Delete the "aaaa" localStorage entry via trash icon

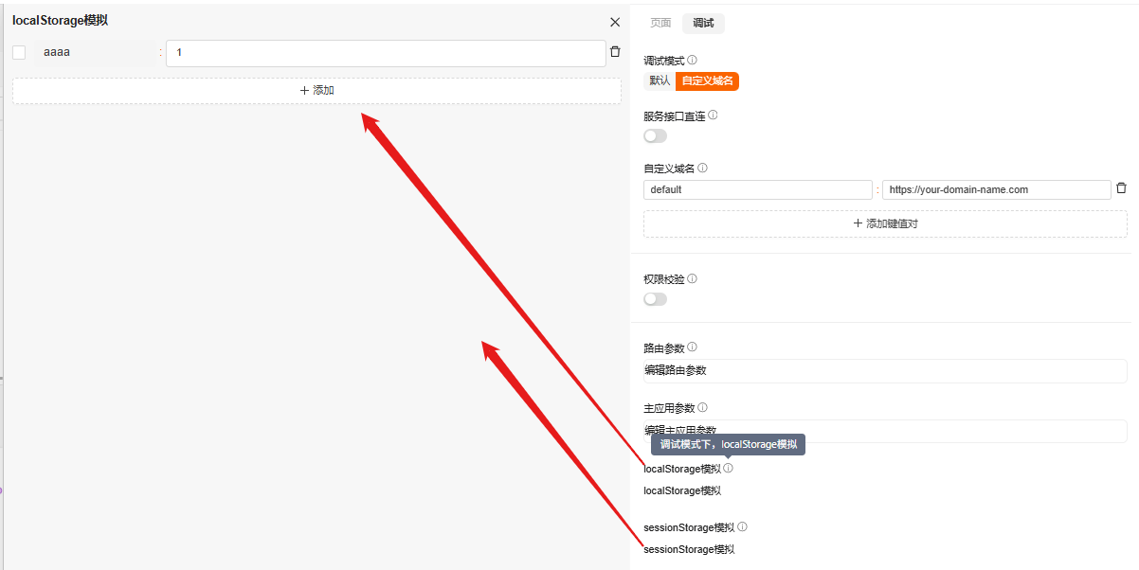pos(615,53)
